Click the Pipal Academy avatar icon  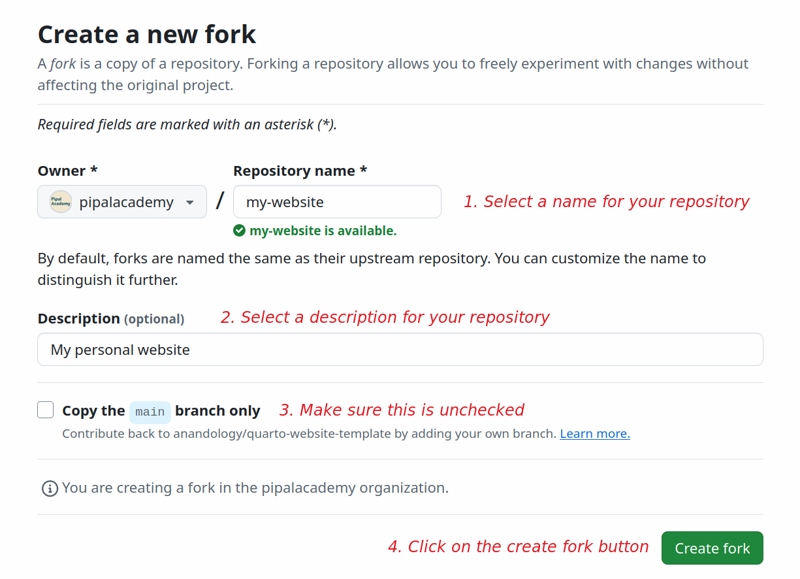click(x=61, y=202)
